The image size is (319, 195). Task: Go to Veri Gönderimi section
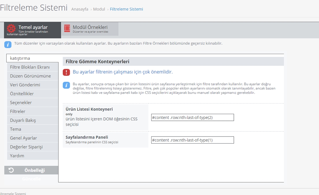[33, 85]
